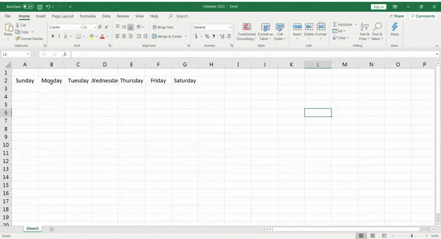The height and width of the screenshot is (239, 441).
Task: Open the fill color dropdown arrow
Action: [96, 36]
